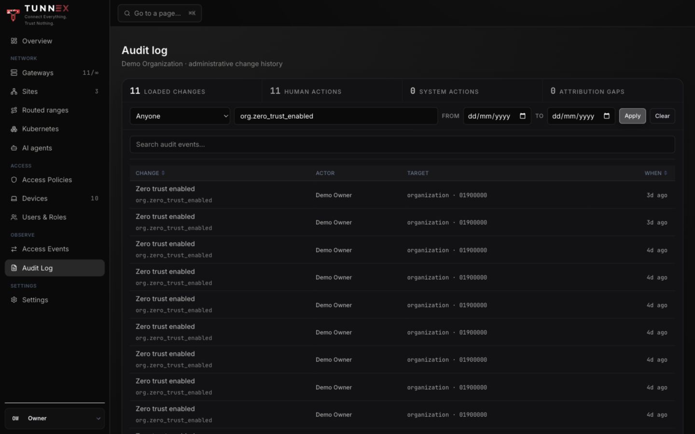Click the Access Events arrows icon
Viewport: 695px width, 434px height.
pos(14,249)
